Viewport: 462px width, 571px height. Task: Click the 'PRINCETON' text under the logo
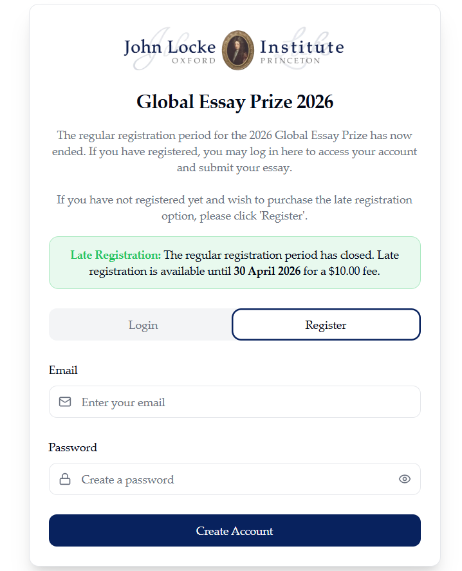tap(290, 61)
